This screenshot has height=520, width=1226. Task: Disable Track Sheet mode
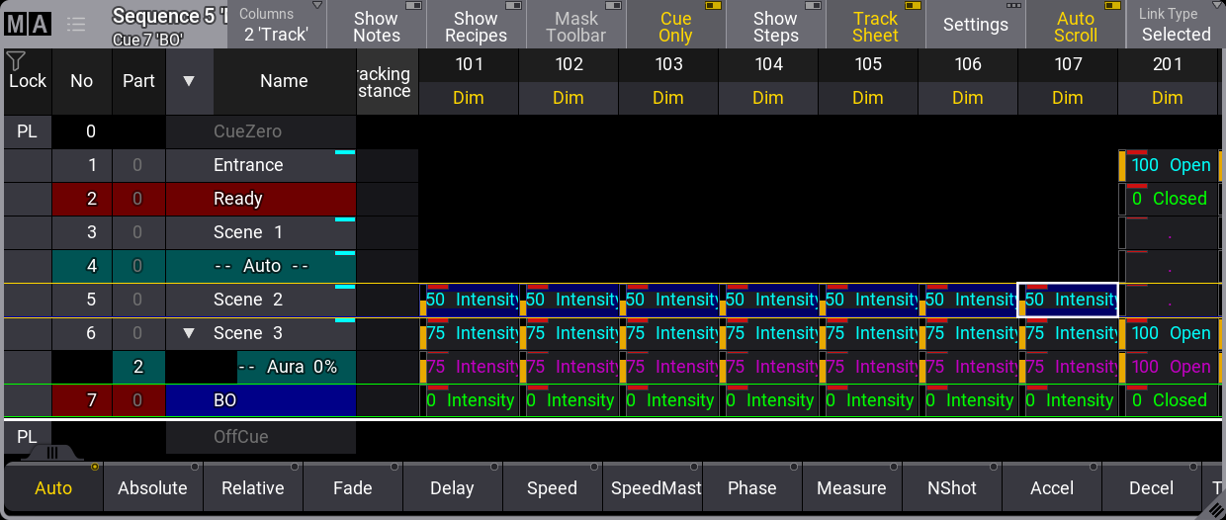tap(875, 25)
